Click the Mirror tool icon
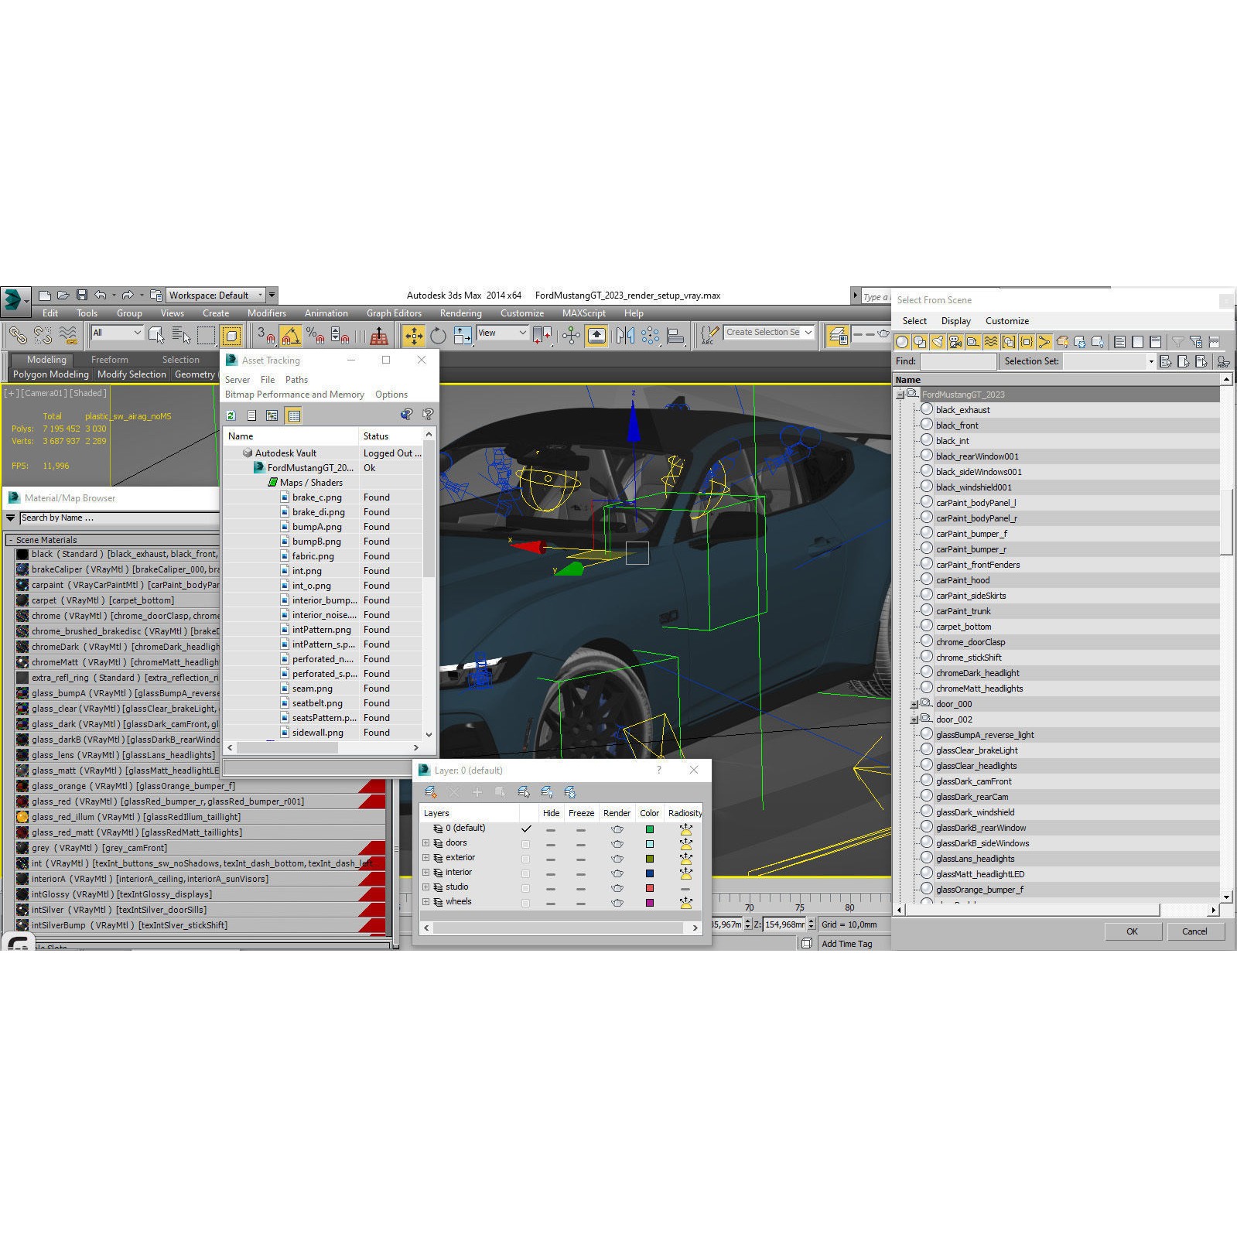Screen dimensions: 1237x1237 625,335
